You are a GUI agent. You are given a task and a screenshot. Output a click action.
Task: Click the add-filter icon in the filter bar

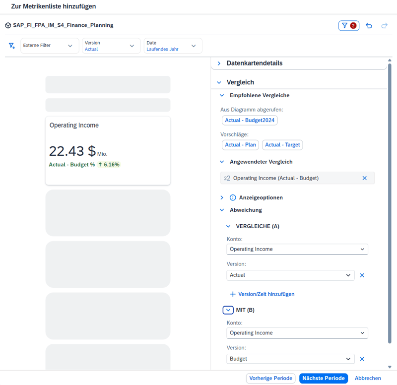pyautogui.click(x=11, y=46)
